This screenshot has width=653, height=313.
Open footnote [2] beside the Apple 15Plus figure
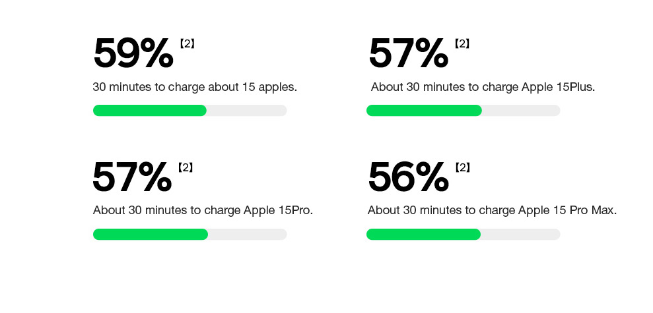point(462,43)
